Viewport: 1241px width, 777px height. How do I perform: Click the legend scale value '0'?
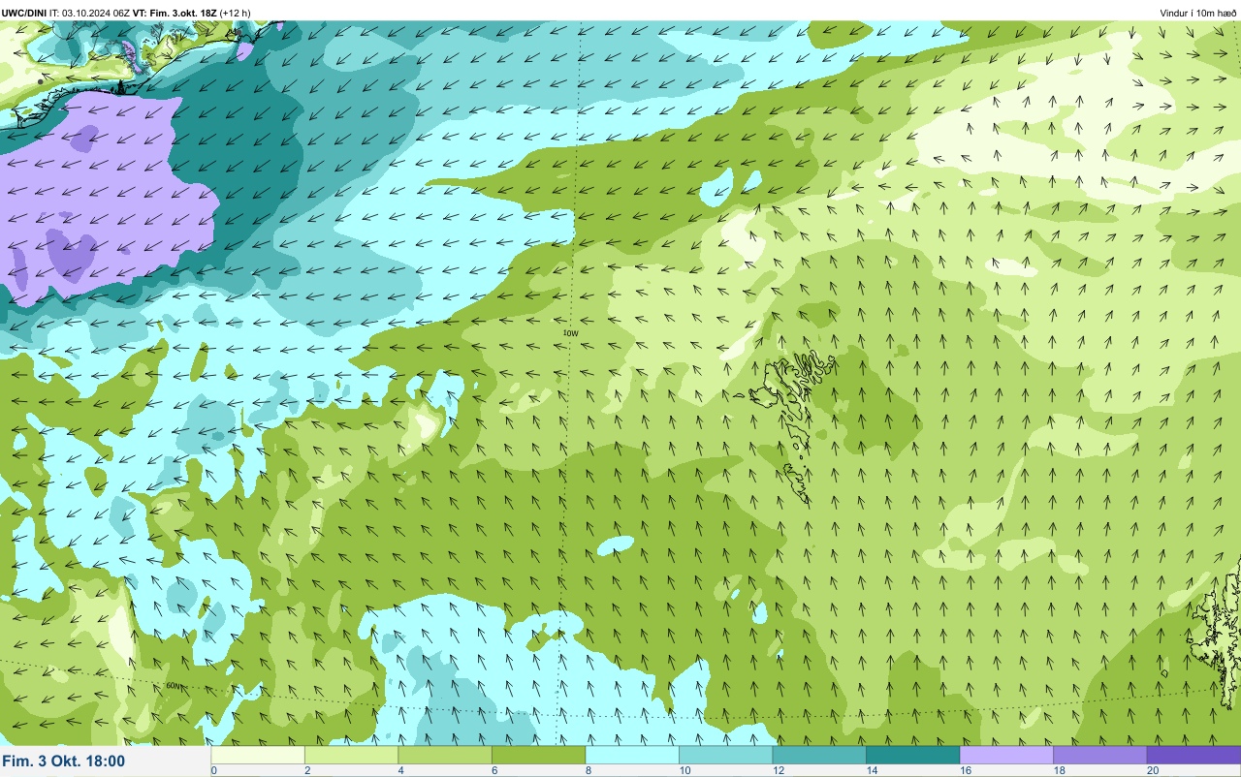(x=213, y=770)
